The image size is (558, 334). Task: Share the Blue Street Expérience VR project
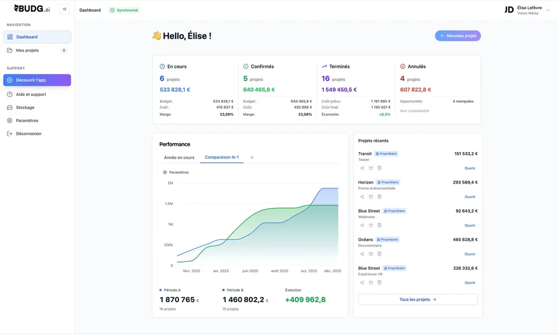click(362, 283)
